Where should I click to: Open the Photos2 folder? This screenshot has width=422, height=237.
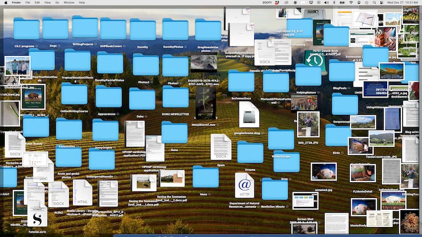pos(146,64)
